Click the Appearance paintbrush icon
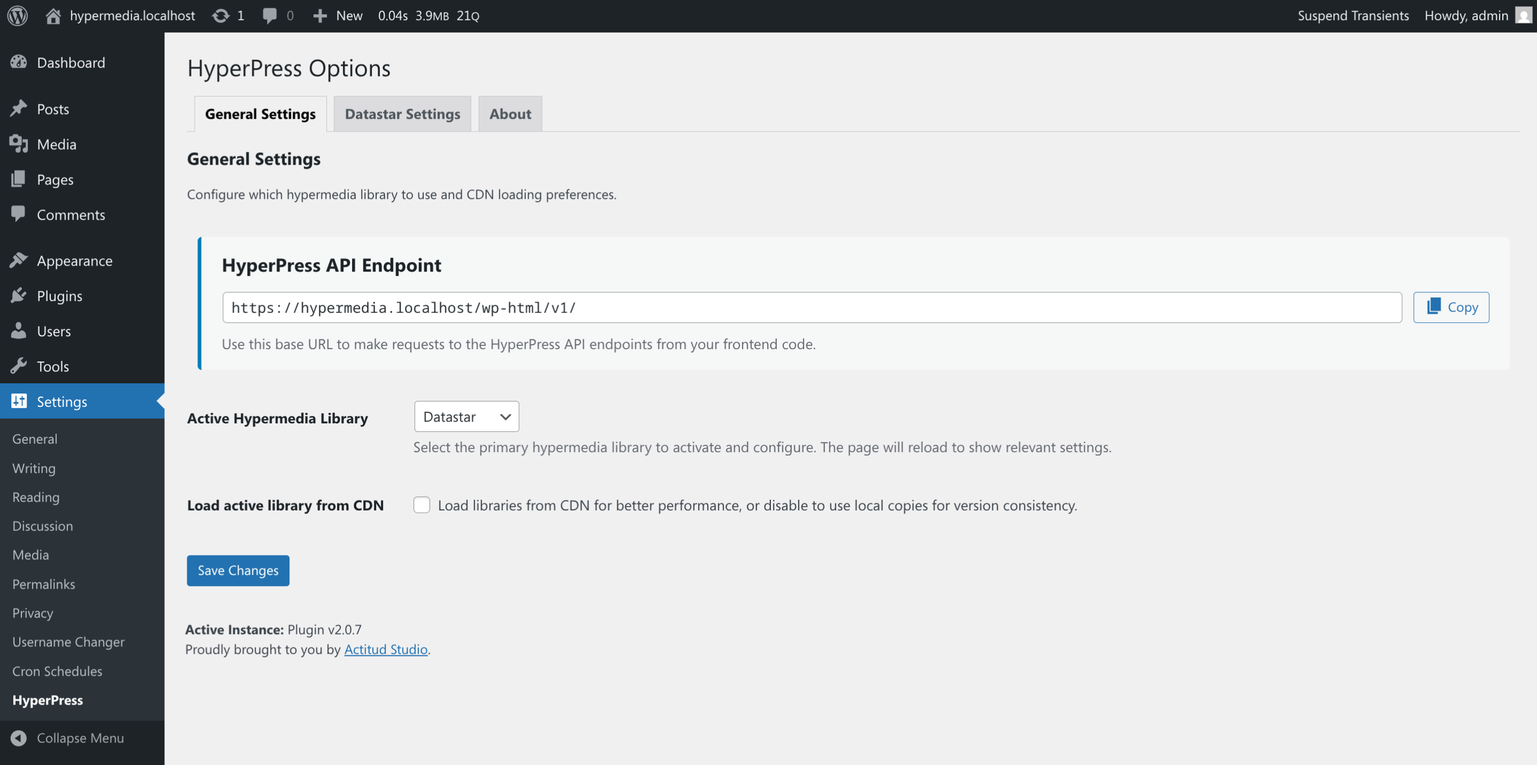Screen dimensions: 1537x765 coord(19,260)
